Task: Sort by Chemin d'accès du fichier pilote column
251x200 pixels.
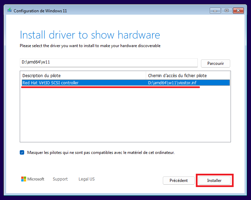Action: point(188,75)
